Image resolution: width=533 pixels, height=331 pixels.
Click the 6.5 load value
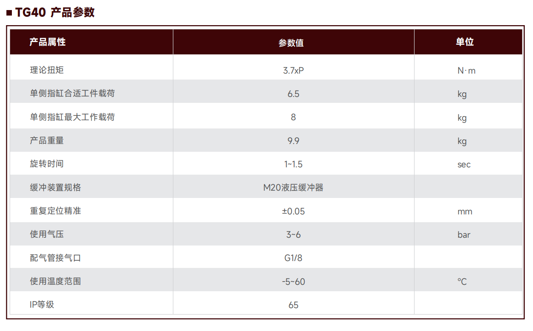(x=293, y=94)
